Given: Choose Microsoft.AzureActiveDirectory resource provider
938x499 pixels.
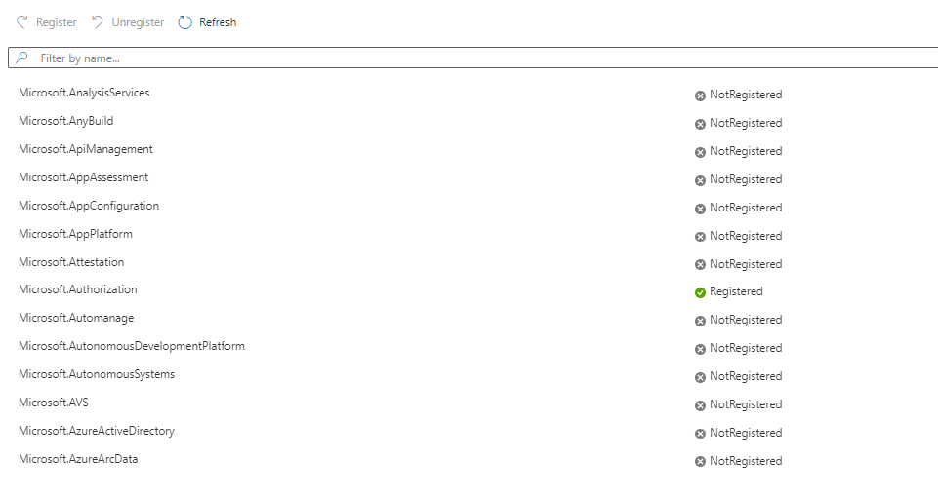Looking at the screenshot, I should click(97, 431).
